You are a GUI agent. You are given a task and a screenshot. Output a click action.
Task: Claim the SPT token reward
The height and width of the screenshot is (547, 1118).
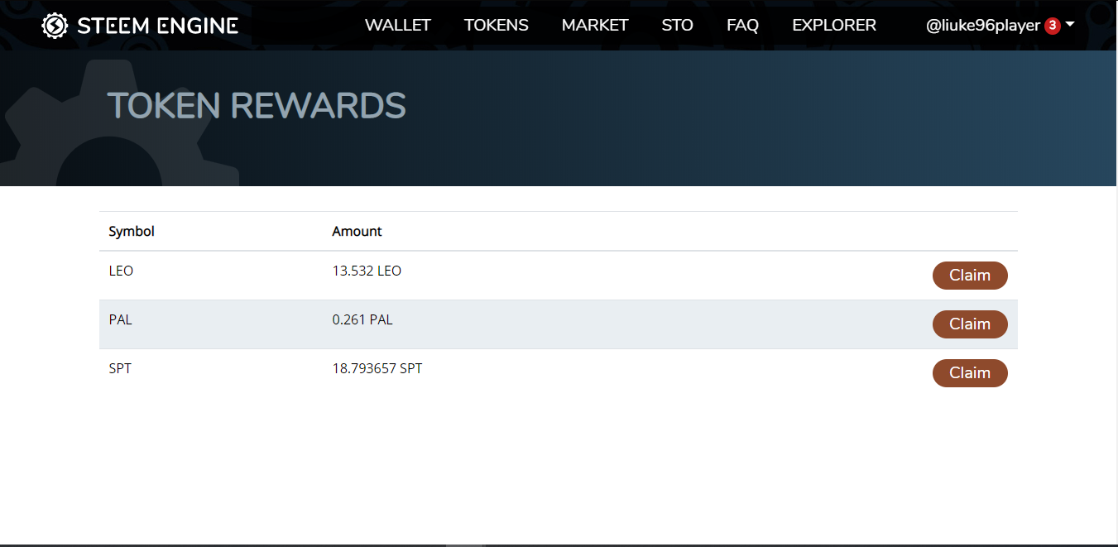tap(970, 373)
